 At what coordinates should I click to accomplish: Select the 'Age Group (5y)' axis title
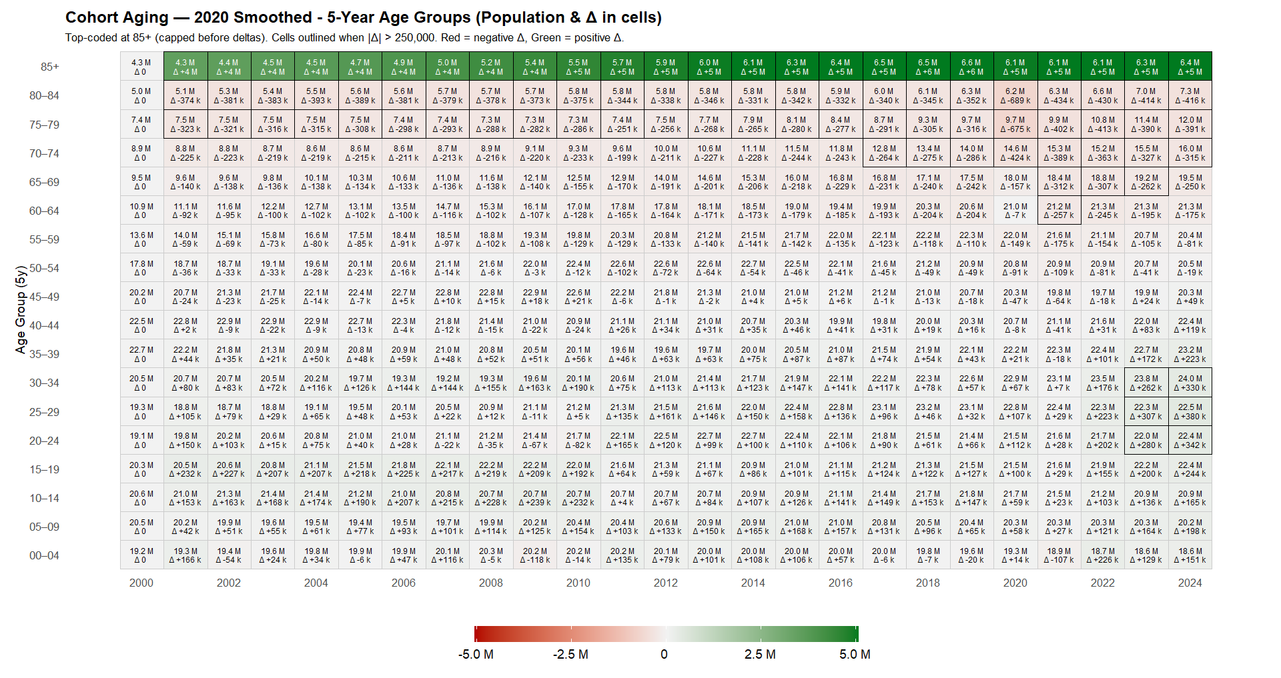pos(21,310)
